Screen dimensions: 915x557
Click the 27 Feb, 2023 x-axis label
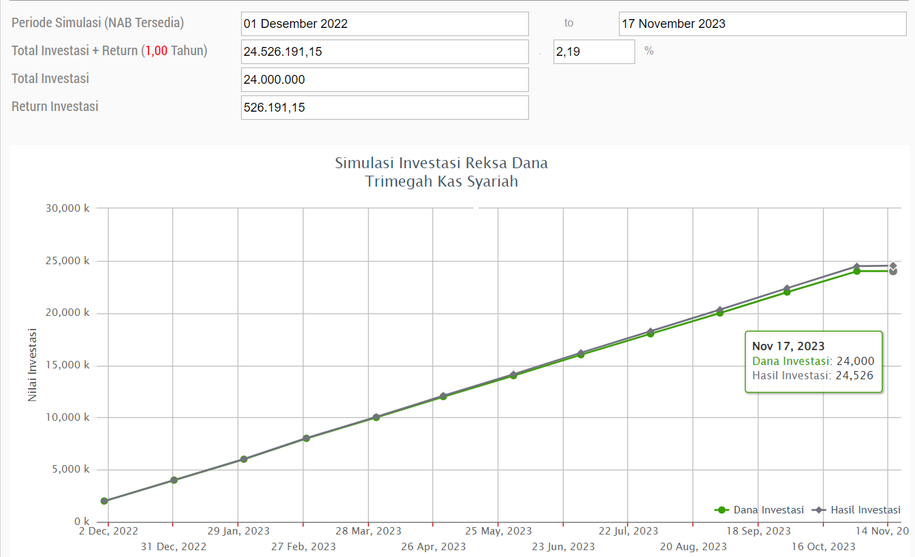pyautogui.click(x=303, y=546)
